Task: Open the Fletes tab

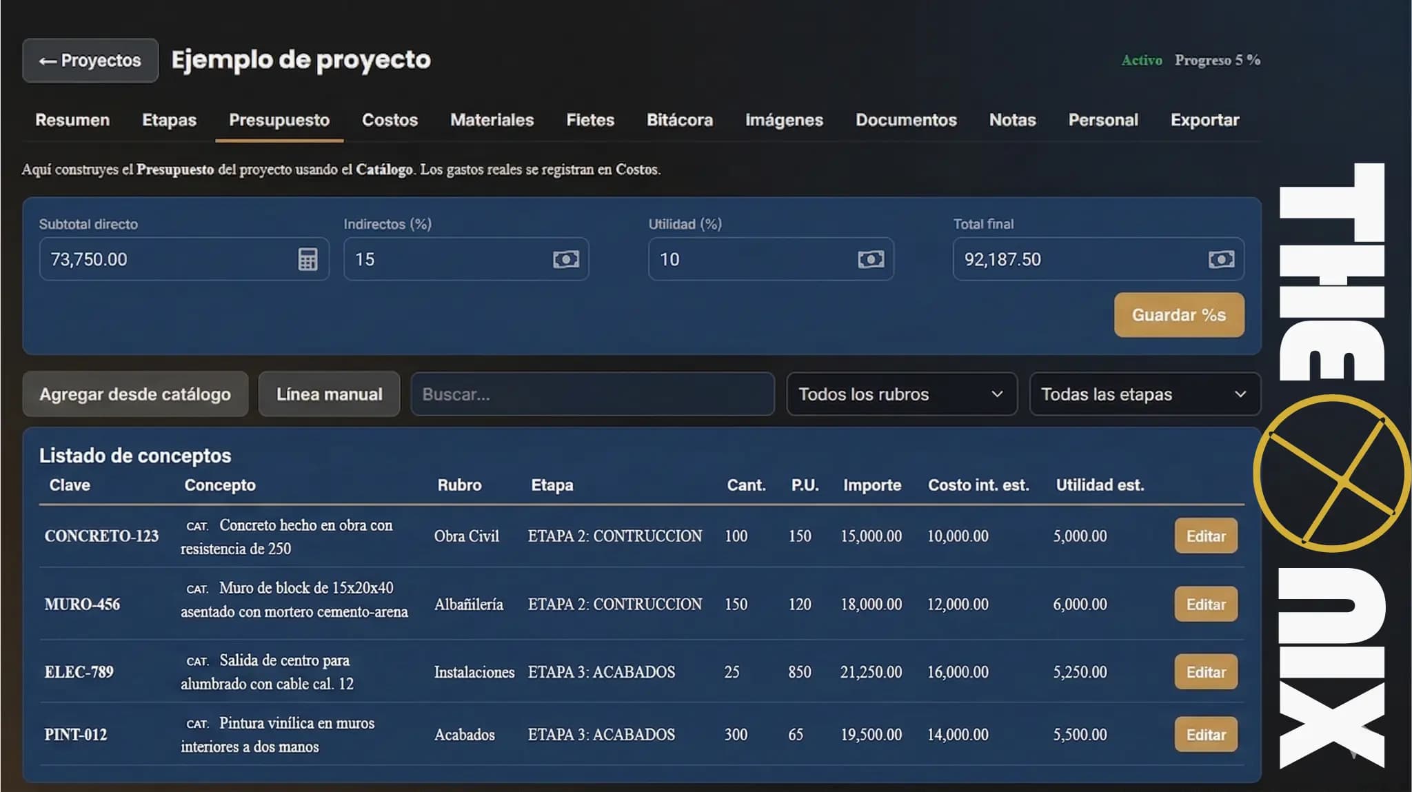Action: (590, 120)
